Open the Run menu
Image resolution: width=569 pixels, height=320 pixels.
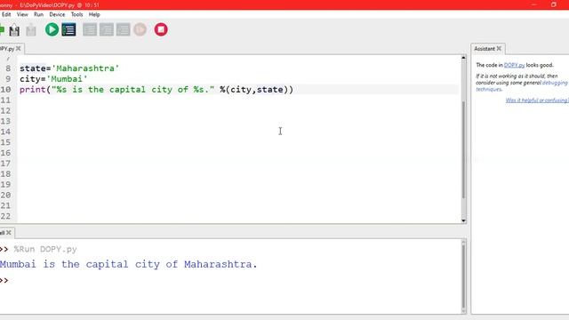(x=38, y=14)
